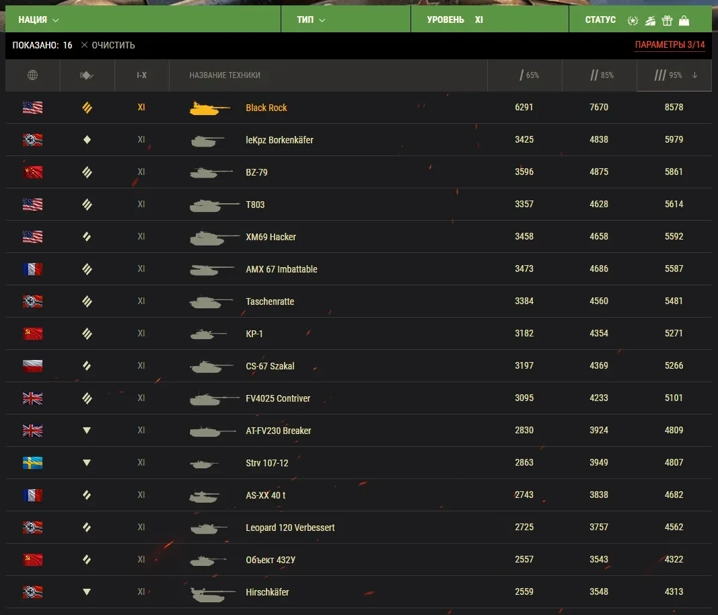Sort by vehicle type icon column header
This screenshot has height=615, width=718.
87,75
